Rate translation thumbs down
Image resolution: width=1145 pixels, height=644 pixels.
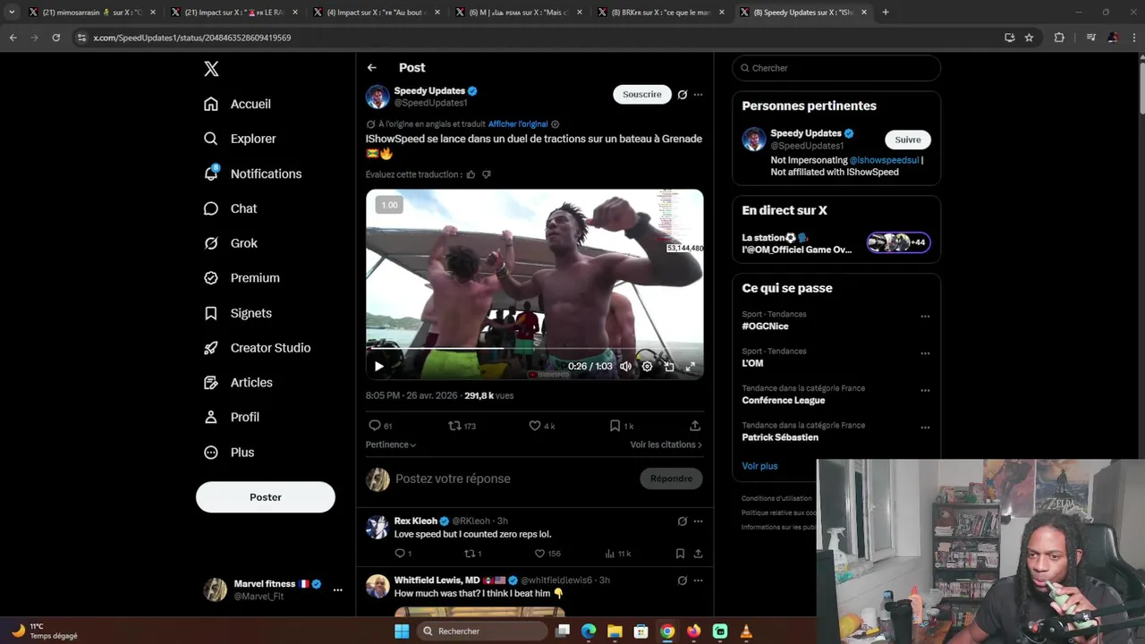click(x=487, y=174)
